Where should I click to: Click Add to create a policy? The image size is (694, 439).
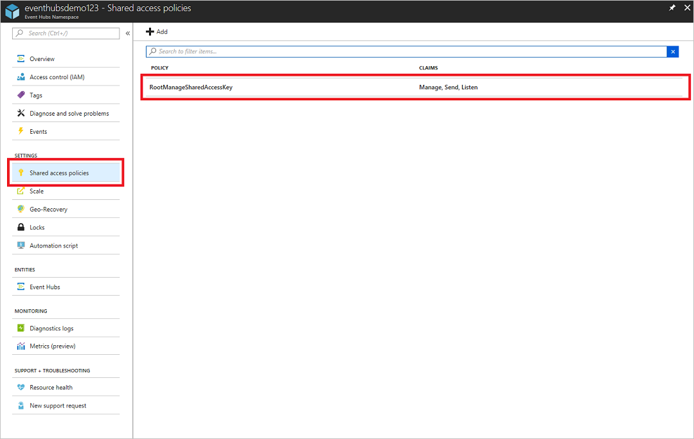point(157,31)
